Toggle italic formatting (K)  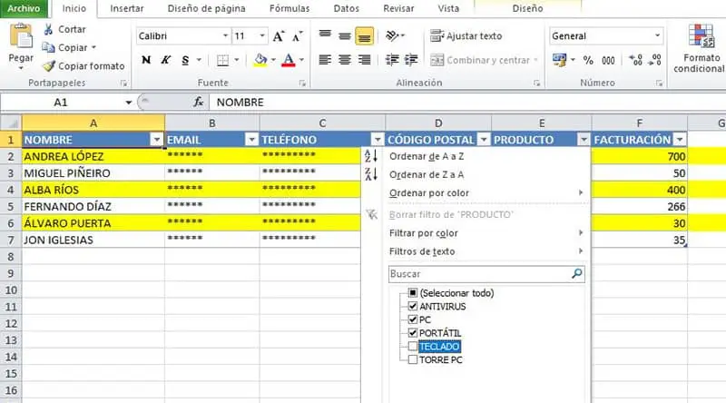click(166, 60)
